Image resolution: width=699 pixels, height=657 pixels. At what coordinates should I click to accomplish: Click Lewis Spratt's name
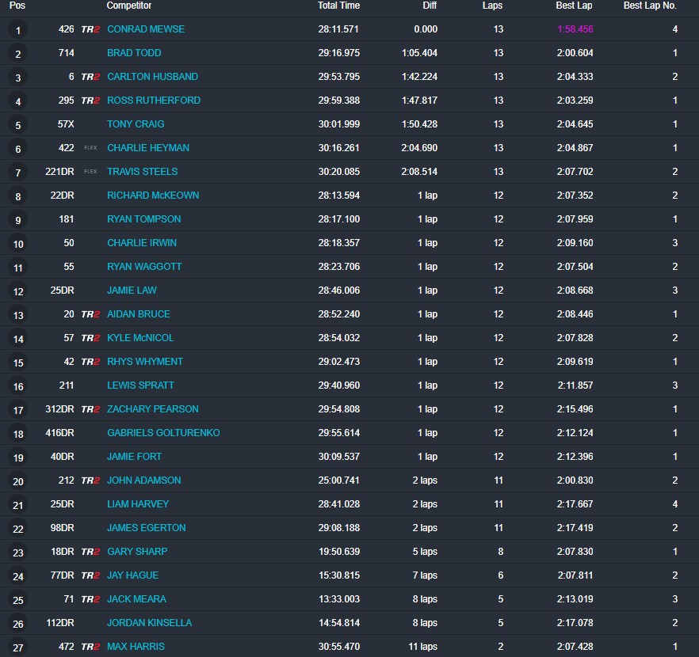(140, 385)
